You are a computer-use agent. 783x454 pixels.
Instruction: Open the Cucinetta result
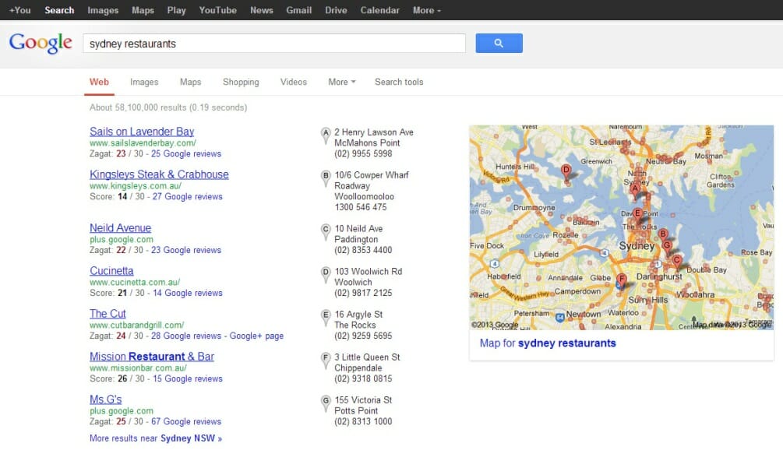coord(111,270)
